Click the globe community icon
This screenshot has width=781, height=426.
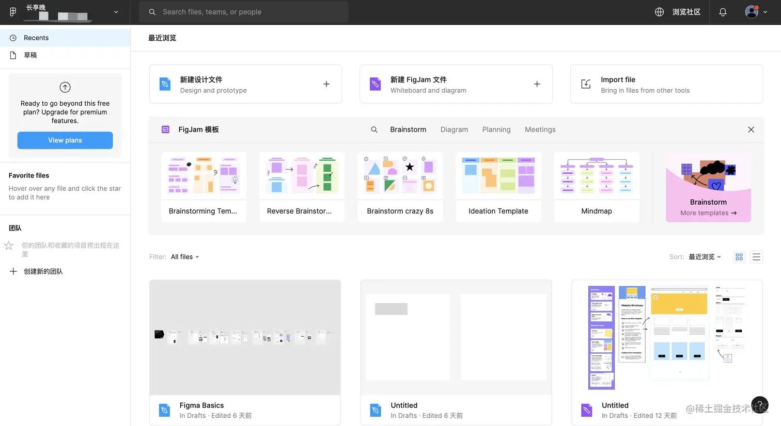659,12
